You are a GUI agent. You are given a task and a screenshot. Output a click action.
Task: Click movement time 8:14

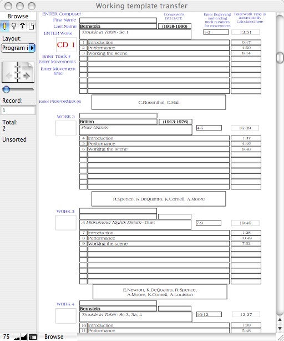[246, 53]
